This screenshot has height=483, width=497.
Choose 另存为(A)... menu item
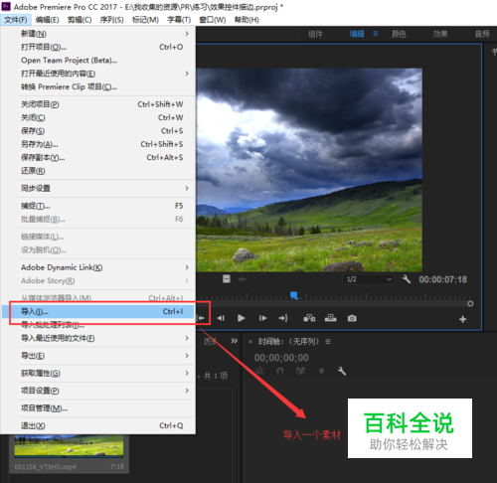point(98,144)
